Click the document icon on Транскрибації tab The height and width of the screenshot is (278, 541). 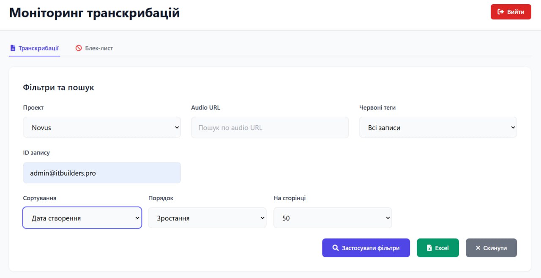click(13, 48)
